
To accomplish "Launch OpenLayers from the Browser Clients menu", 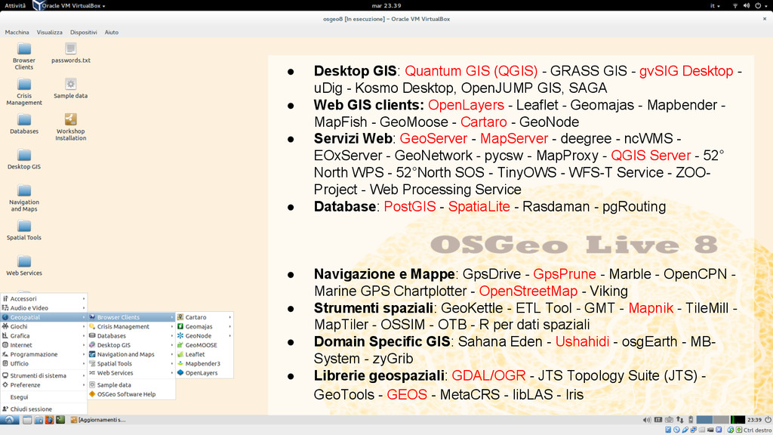I will click(x=204, y=373).
